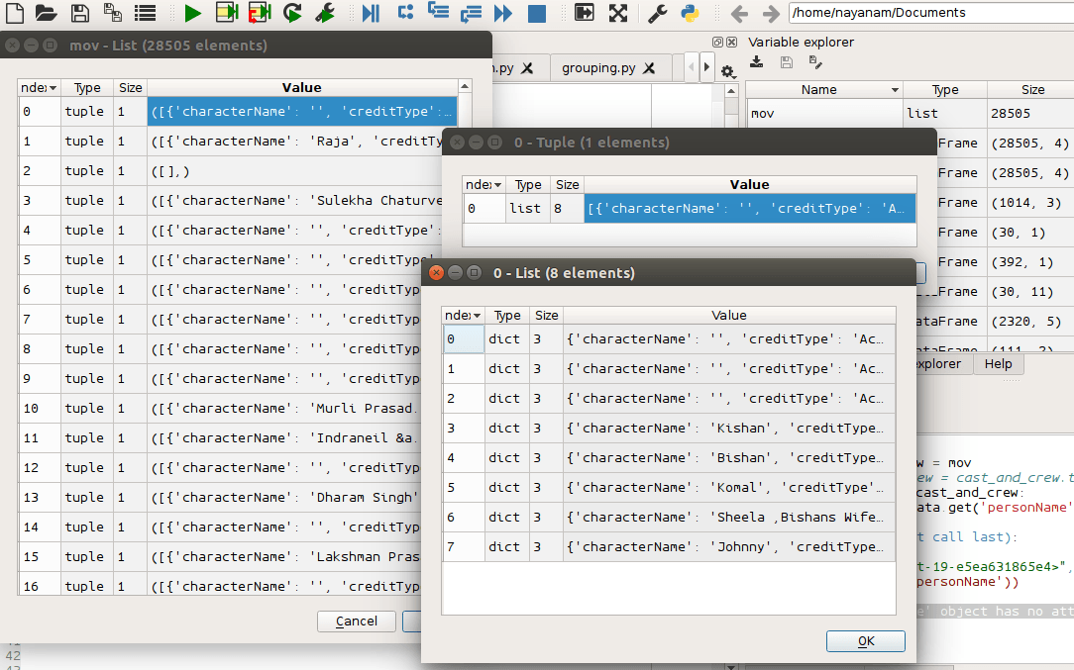Select the 'Kishan' dict row in List dialog
The image size is (1074, 670).
coord(728,428)
